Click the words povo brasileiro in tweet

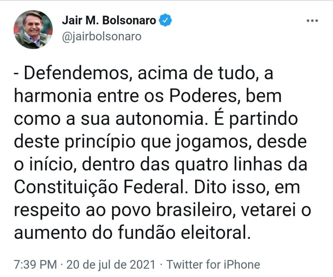pyautogui.click(x=171, y=210)
